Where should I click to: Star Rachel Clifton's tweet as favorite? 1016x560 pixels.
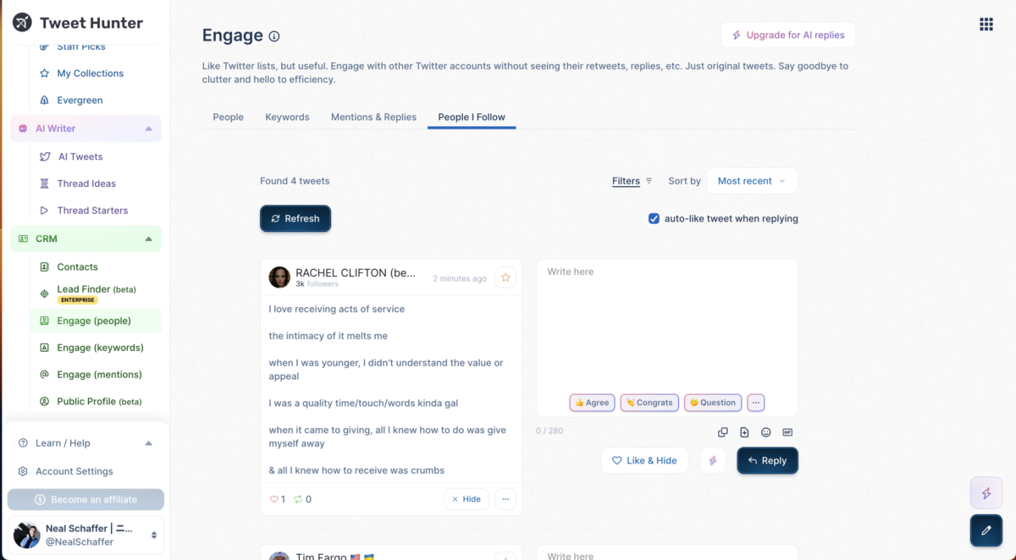(x=505, y=277)
